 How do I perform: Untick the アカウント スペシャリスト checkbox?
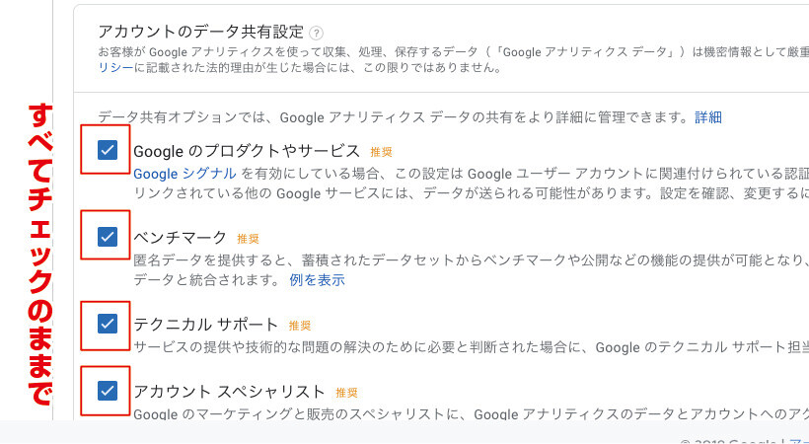tap(109, 391)
